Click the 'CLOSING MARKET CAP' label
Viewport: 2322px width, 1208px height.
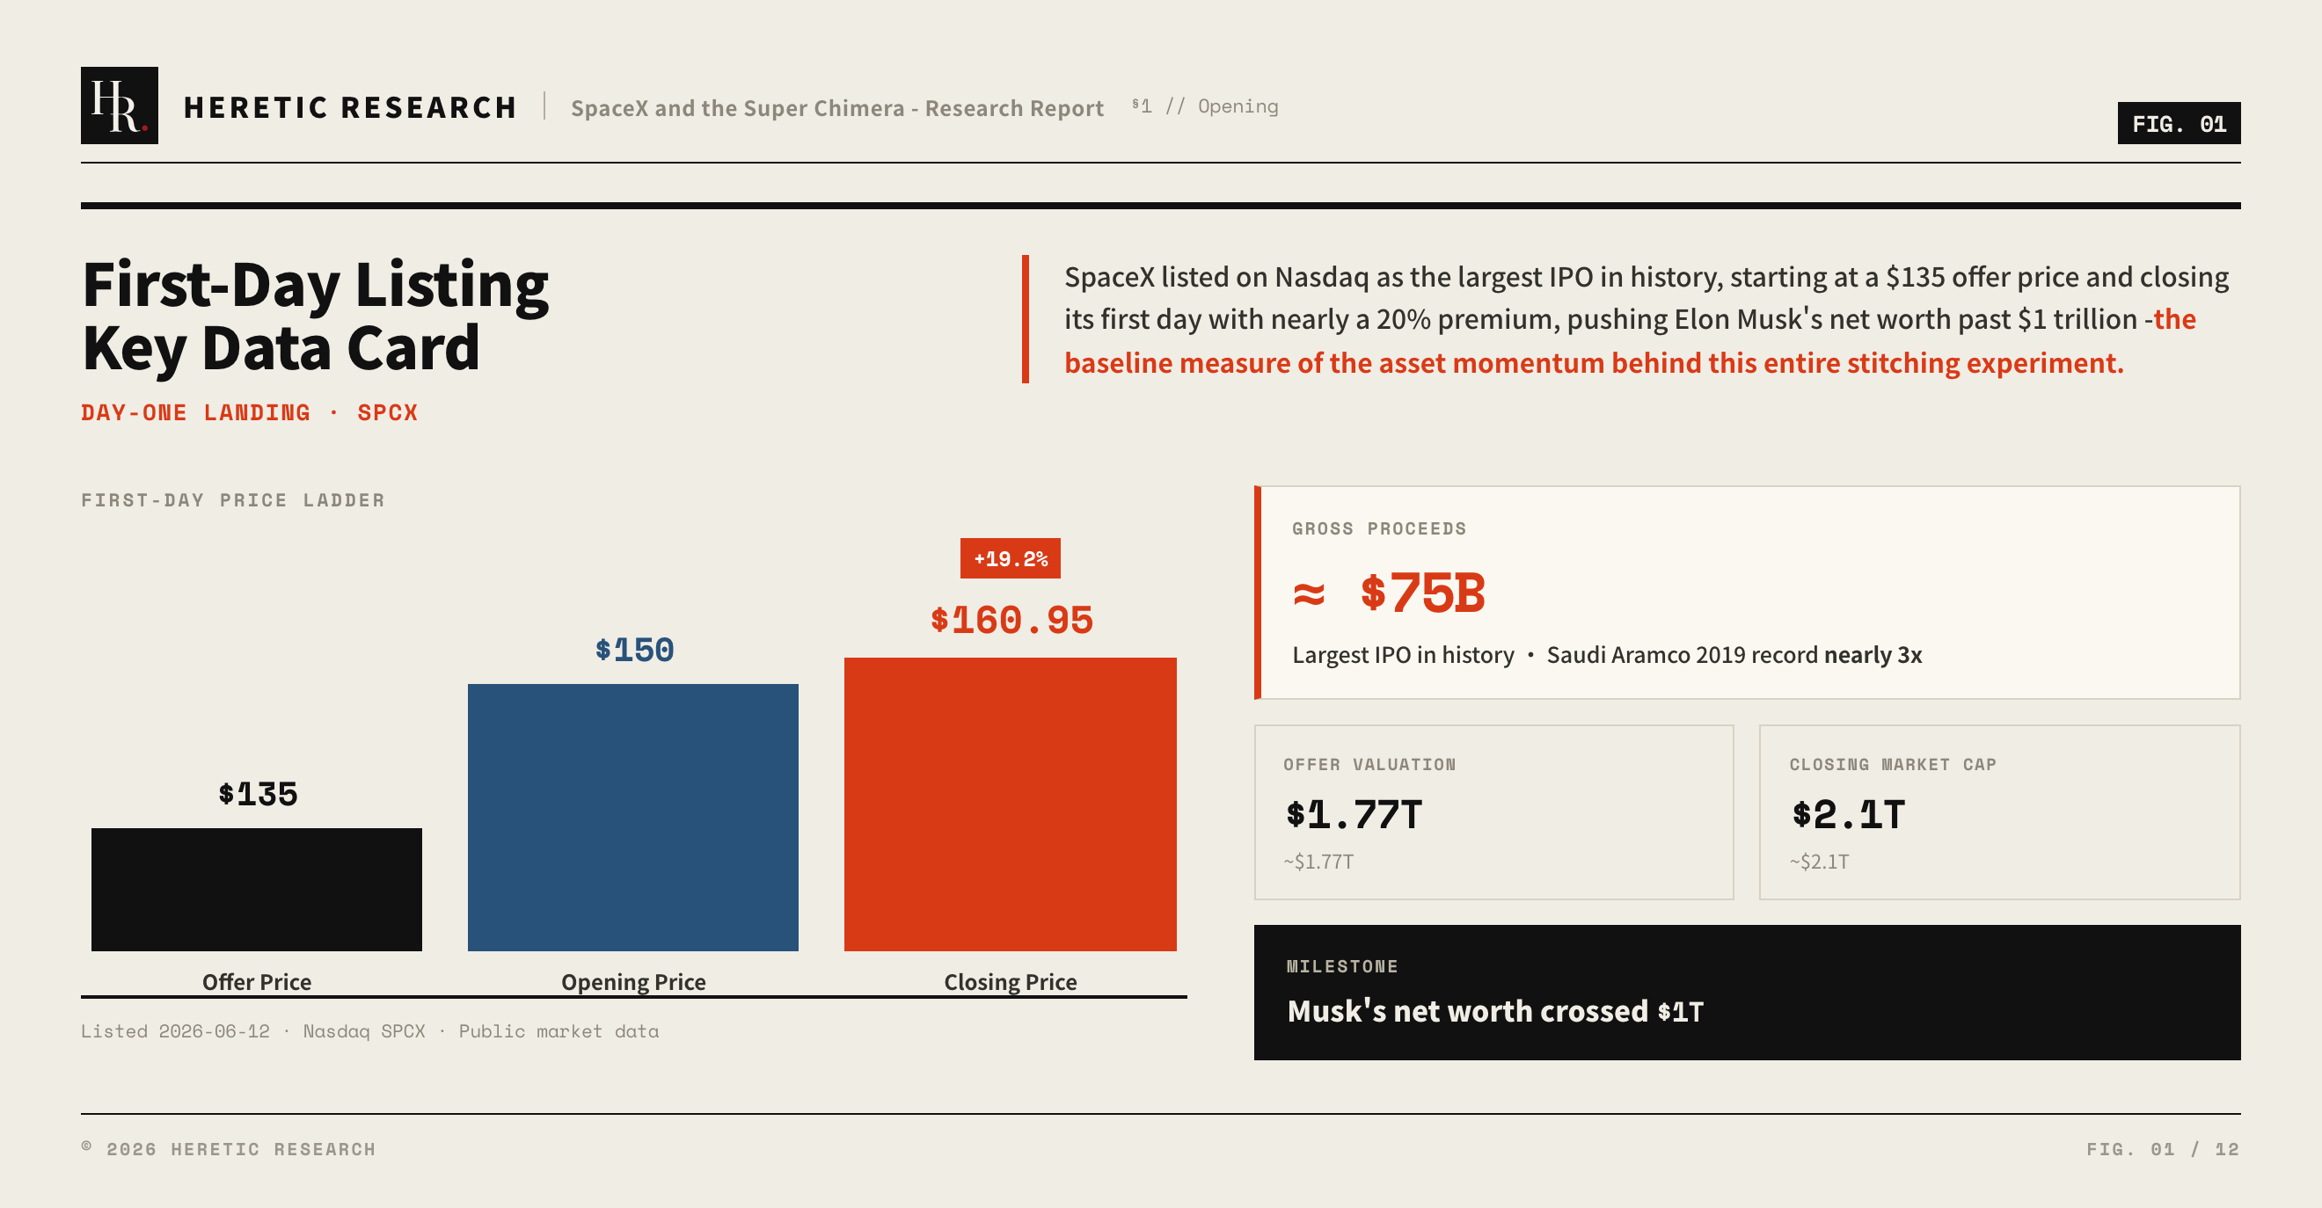pyautogui.click(x=1892, y=765)
